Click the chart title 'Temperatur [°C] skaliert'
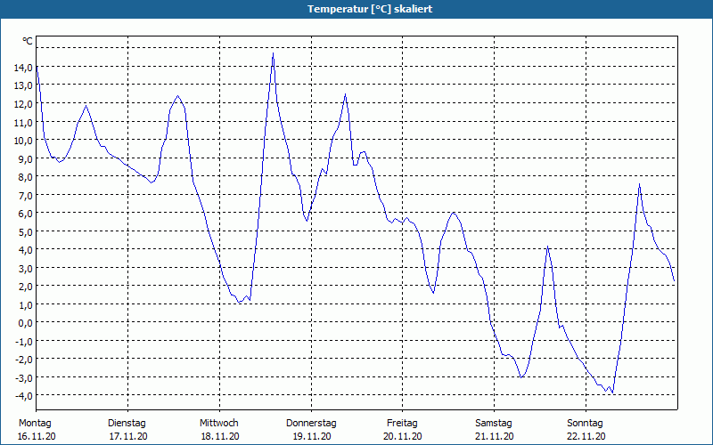The image size is (713, 445). click(x=370, y=9)
